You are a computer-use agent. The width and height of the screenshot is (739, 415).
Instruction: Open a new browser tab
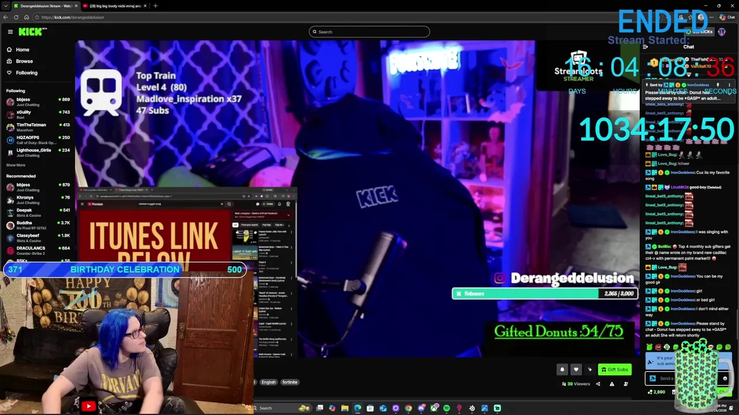pos(155,6)
